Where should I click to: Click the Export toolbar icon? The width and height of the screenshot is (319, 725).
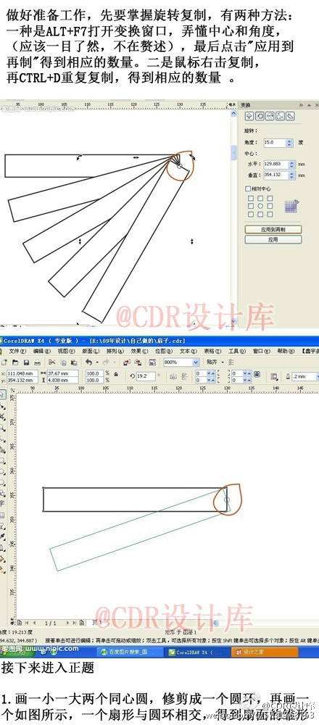138,362
